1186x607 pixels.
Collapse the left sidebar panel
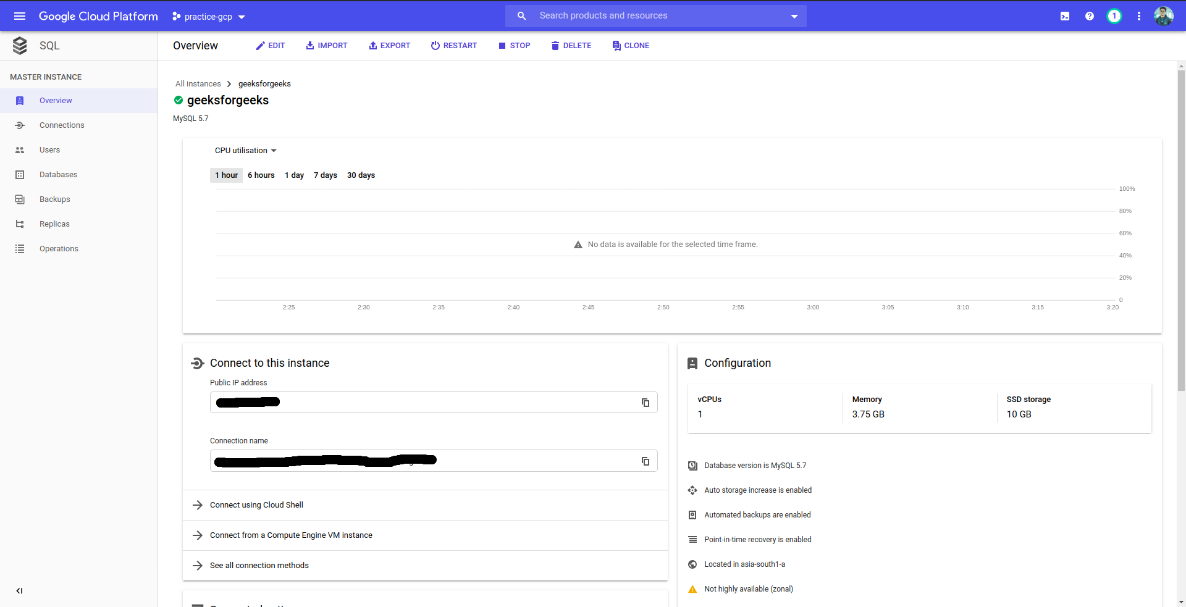tap(20, 591)
